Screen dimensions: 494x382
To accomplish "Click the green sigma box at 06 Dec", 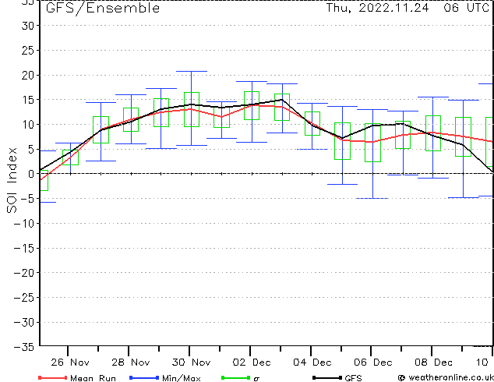I will [x=373, y=143].
